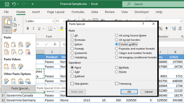Select the Formulas radio option

72,40
